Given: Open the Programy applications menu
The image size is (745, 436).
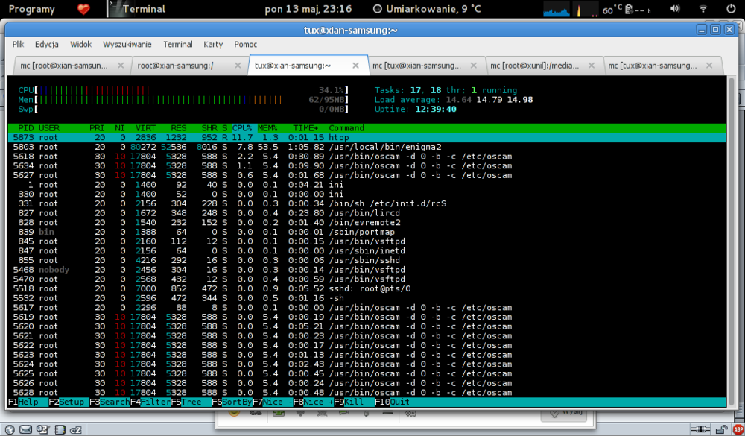Looking at the screenshot, I should pos(33,10).
